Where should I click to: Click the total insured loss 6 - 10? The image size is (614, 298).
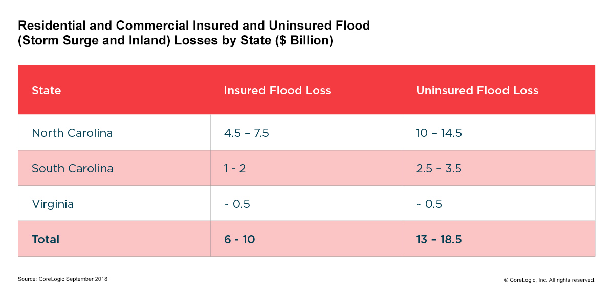[239, 239]
